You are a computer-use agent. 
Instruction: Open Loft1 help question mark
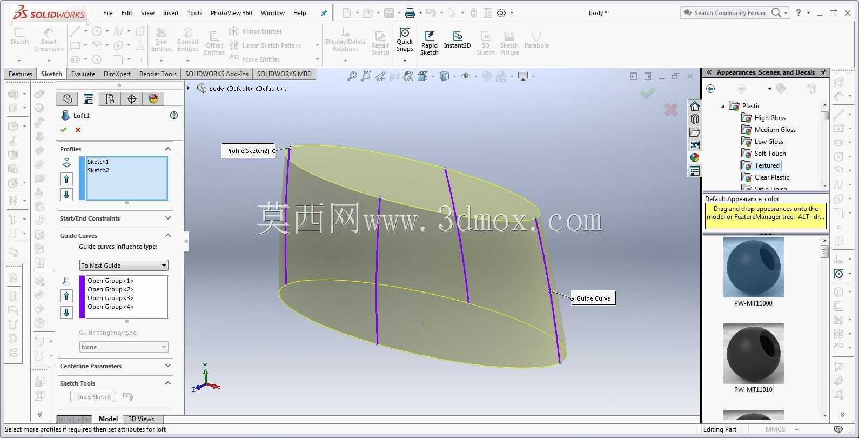coord(174,115)
